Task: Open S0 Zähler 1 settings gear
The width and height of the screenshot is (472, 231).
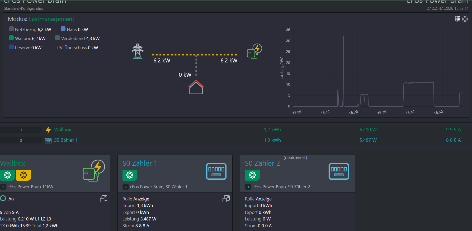Action: pos(130,175)
